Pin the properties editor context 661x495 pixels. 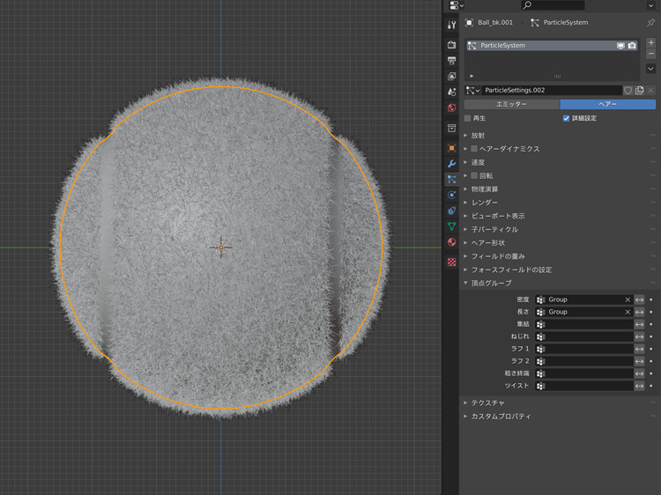(651, 23)
